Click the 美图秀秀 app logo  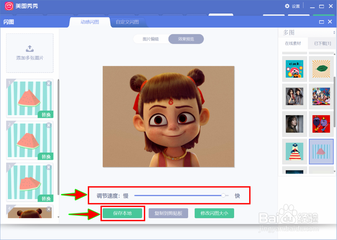click(9, 6)
